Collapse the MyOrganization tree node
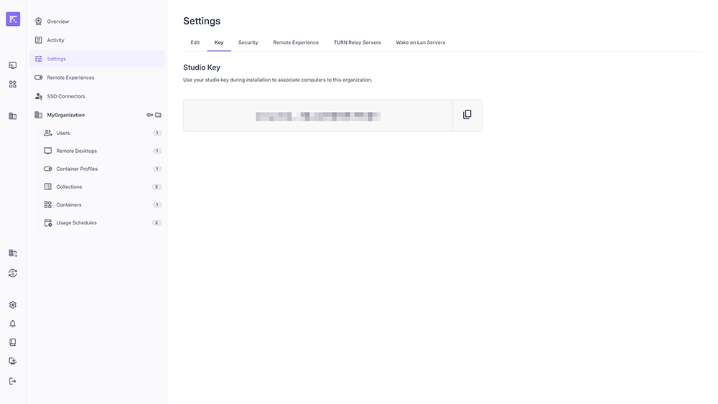Image resolution: width=718 pixels, height=404 pixels. [x=65, y=115]
